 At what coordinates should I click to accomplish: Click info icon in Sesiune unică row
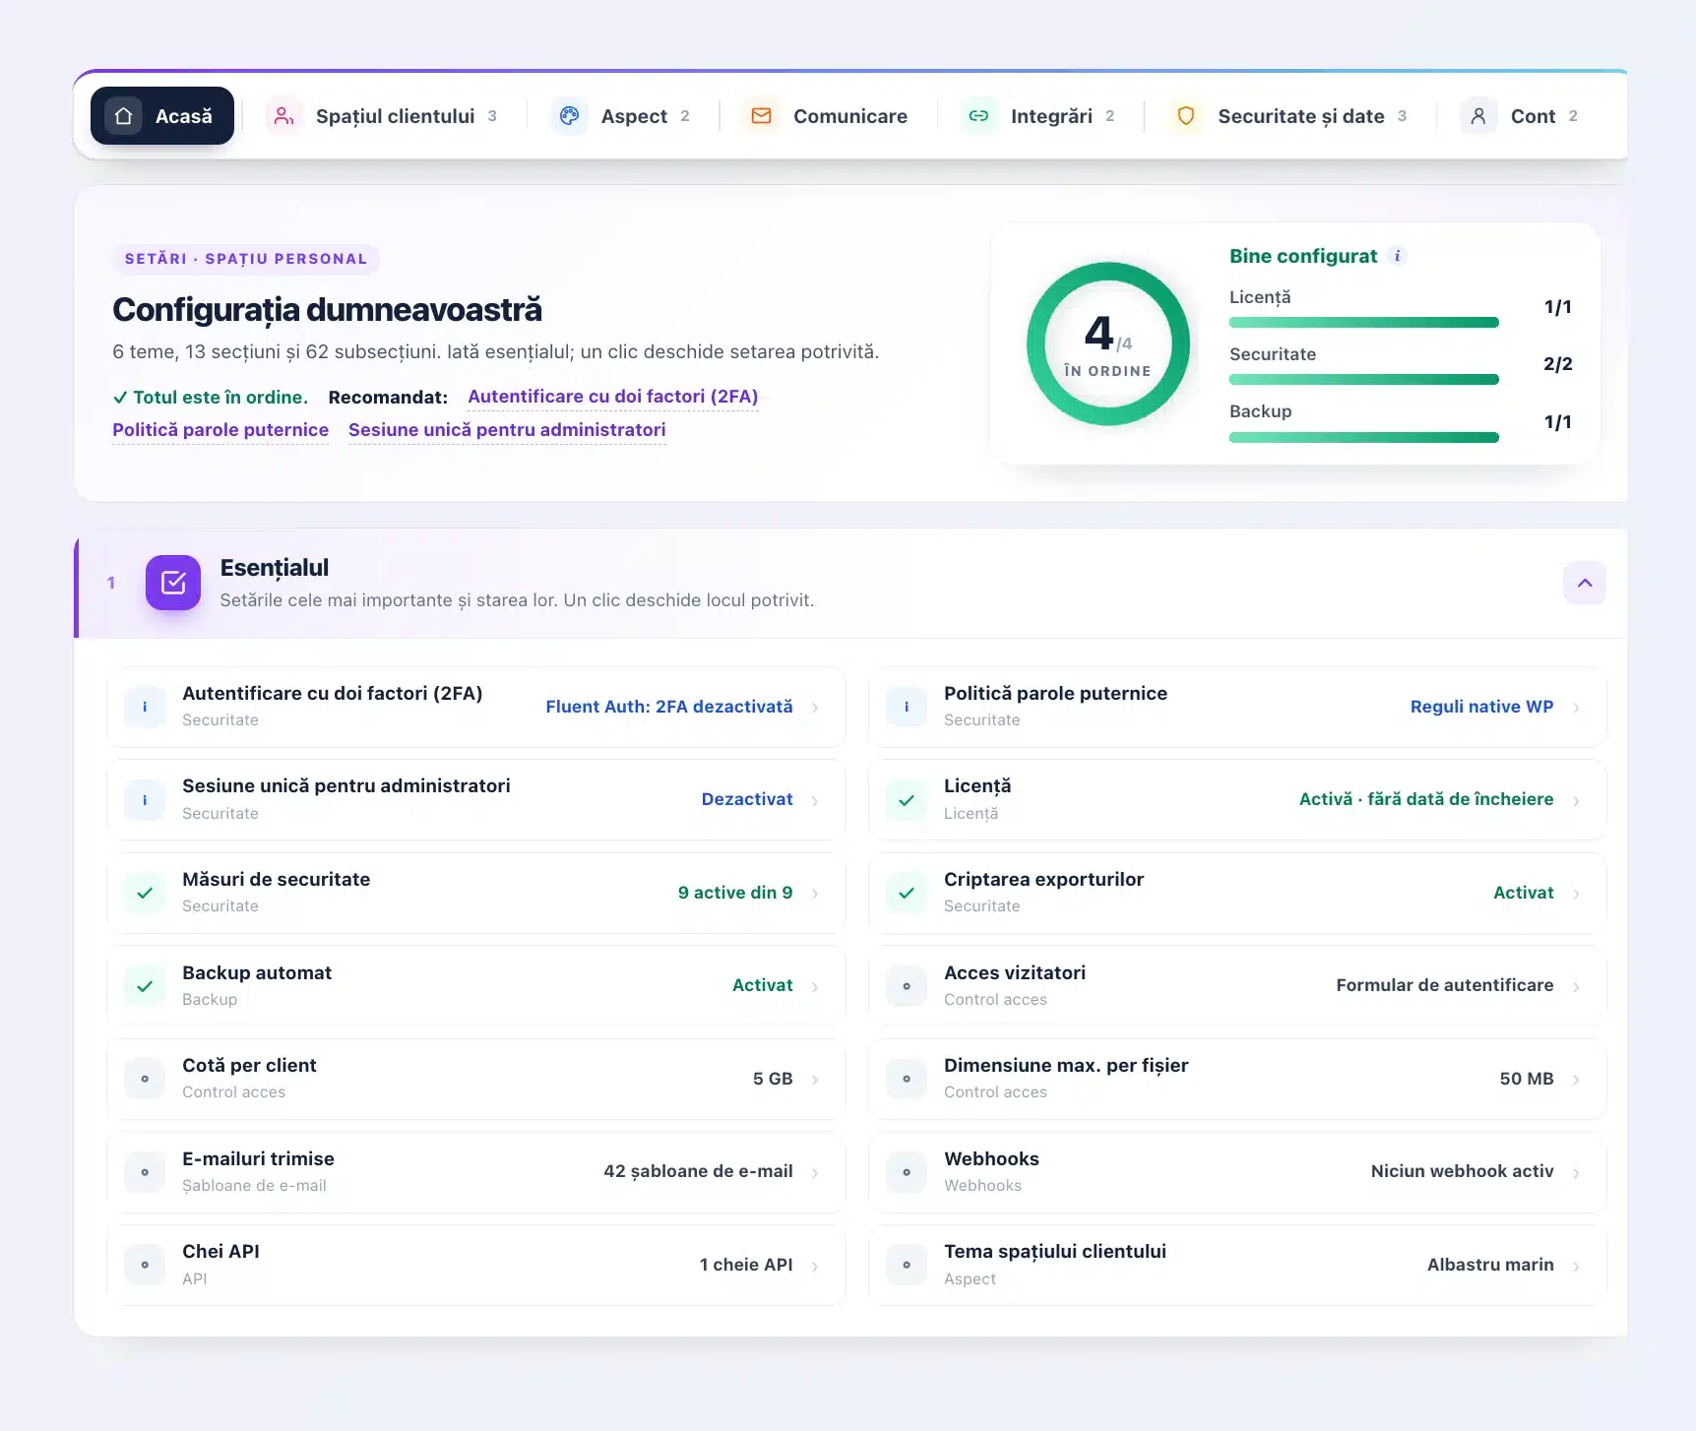point(145,800)
